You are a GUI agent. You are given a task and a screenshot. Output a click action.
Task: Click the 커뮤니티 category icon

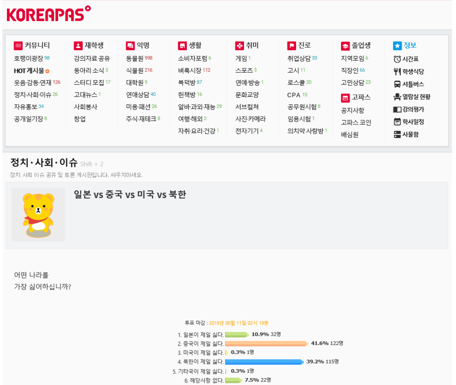pos(18,45)
